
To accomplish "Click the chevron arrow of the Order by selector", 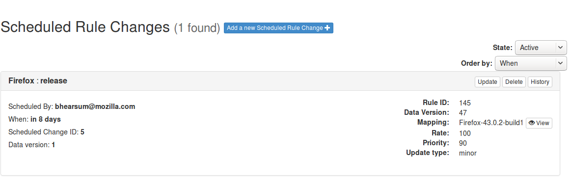I will pos(561,63).
